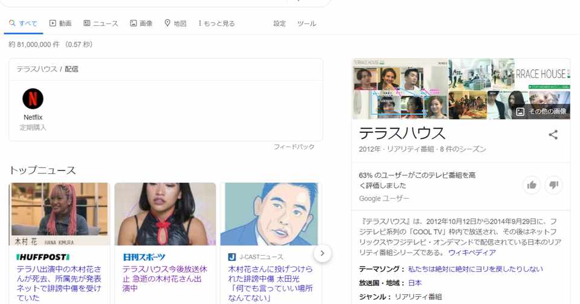Click the Netflix label under the logo
Screen dimensions: 580x304
click(x=33, y=117)
